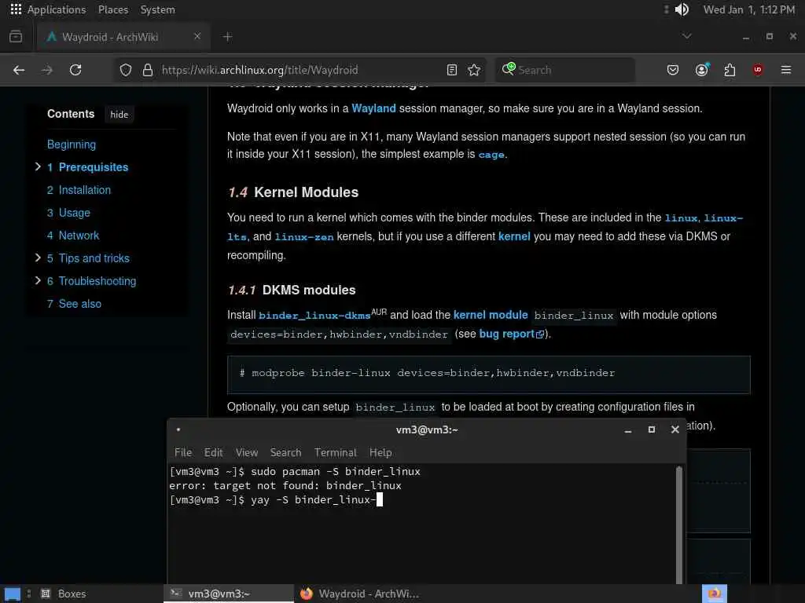Open the Wayland link in article
Image resolution: width=805 pixels, height=603 pixels.
coord(373,108)
